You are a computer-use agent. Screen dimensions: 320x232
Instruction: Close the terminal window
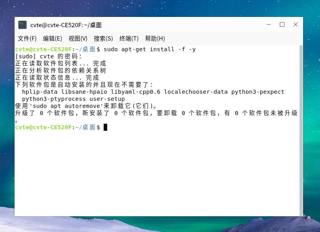tap(295, 25)
